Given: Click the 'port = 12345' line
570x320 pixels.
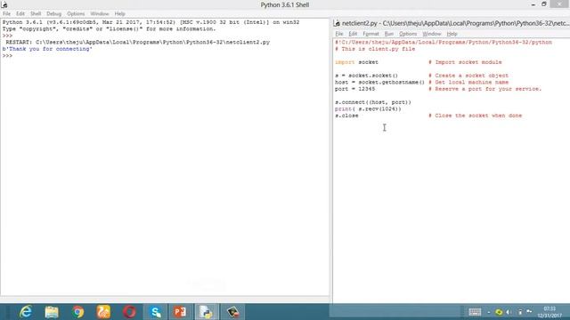Looking at the screenshot, I should pyautogui.click(x=354, y=89).
